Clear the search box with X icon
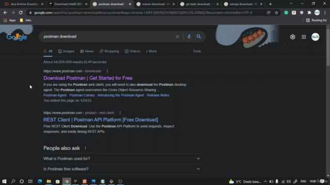Screen dimensions: 330x185 (177, 36)
